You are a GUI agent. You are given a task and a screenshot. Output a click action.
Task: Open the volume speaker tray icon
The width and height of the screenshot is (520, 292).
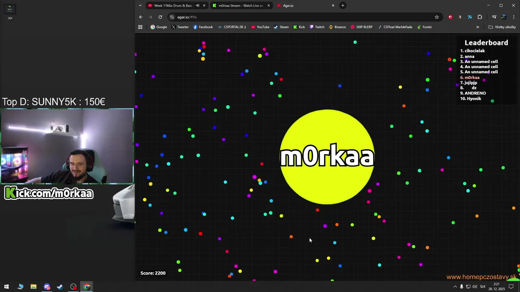(x=474, y=287)
